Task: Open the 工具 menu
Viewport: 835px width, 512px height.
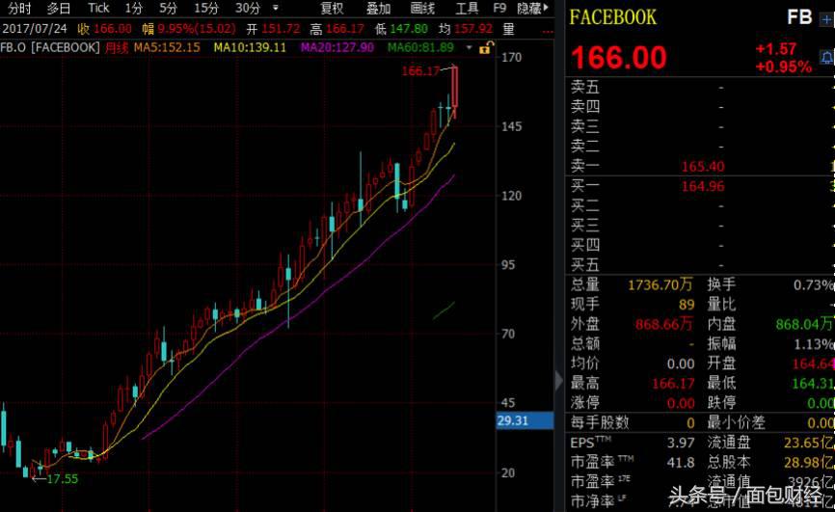Action: coord(467,8)
